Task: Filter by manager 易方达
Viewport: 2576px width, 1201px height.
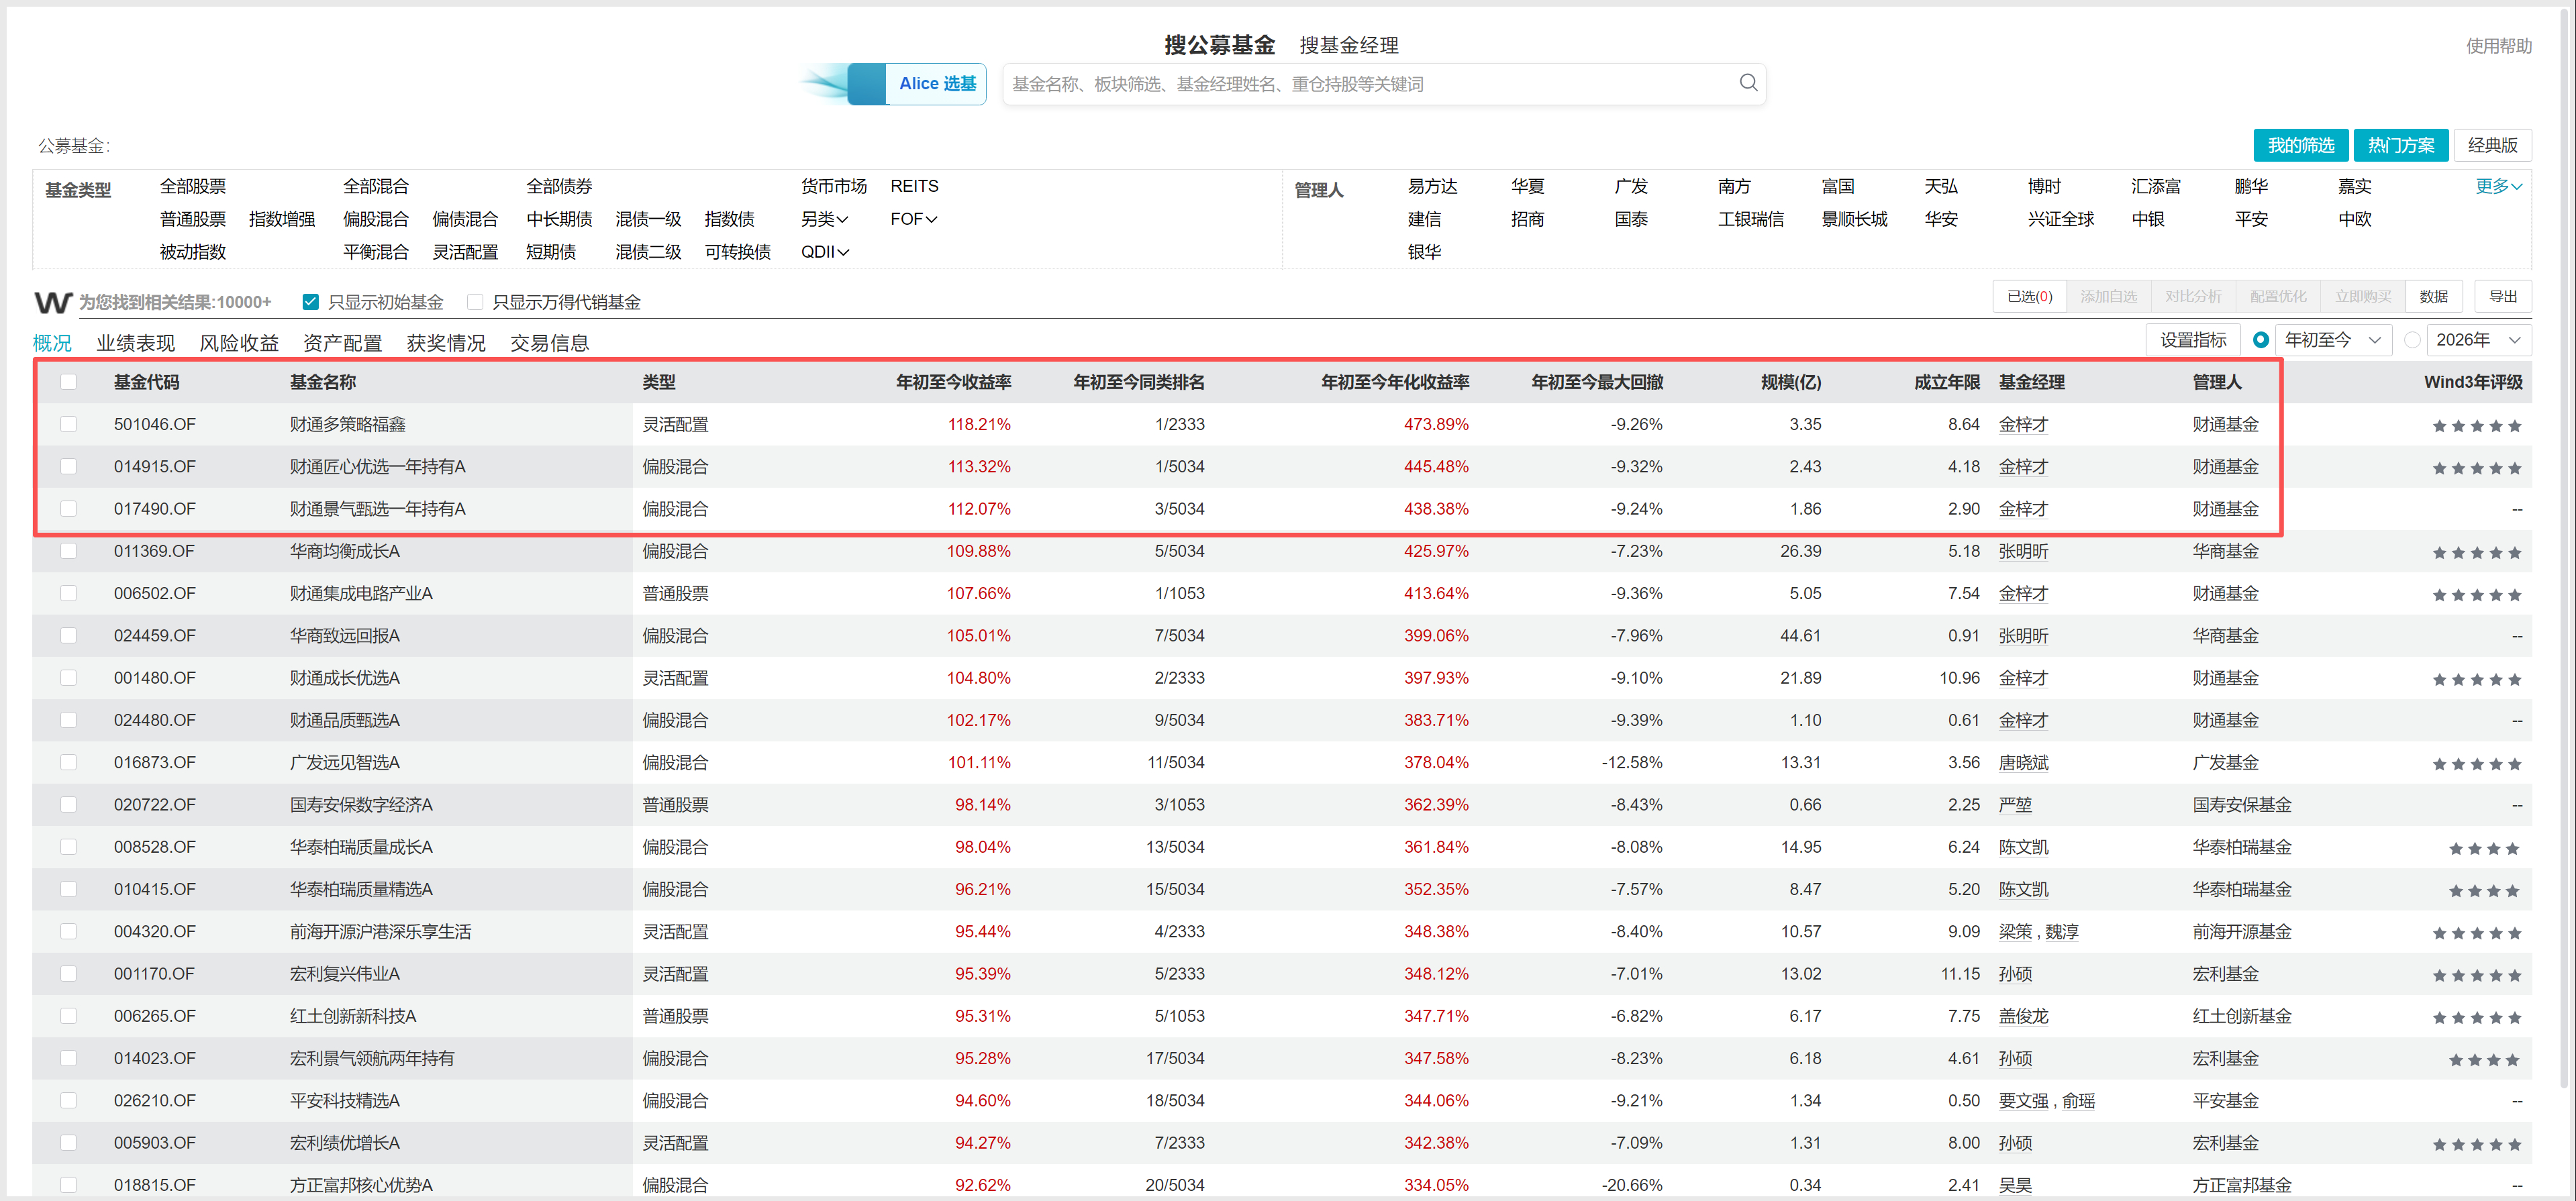Action: click(1432, 186)
